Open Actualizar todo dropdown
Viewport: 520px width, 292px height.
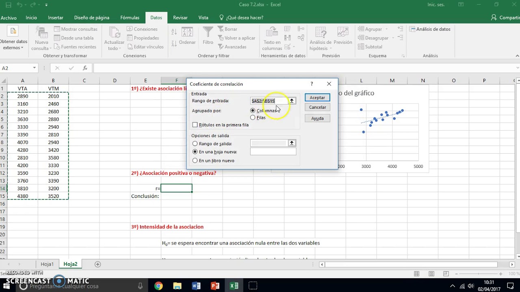click(x=114, y=39)
